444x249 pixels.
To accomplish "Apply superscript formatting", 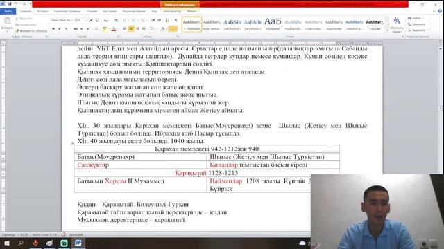I will pyautogui.click(x=88, y=29).
